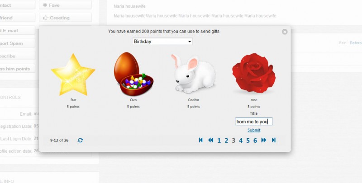Click the '5 points' under Ovo
Viewport: 362px width, 183px height.
tap(133, 107)
